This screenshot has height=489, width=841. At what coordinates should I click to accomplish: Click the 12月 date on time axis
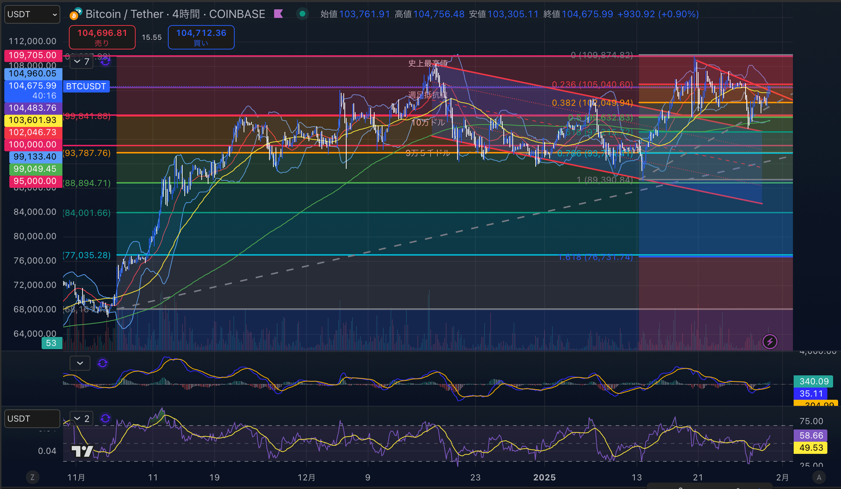click(x=306, y=478)
